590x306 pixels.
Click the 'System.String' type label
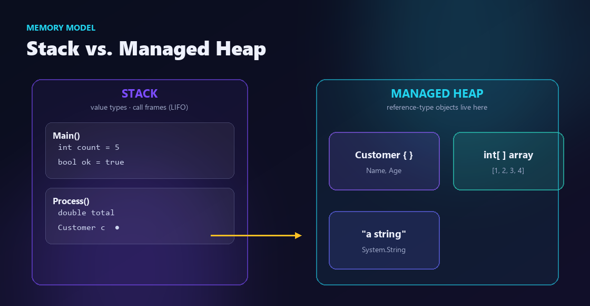(x=384, y=250)
